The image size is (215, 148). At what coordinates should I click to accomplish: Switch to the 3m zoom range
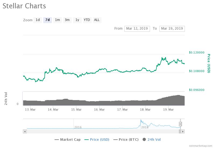click(67, 20)
